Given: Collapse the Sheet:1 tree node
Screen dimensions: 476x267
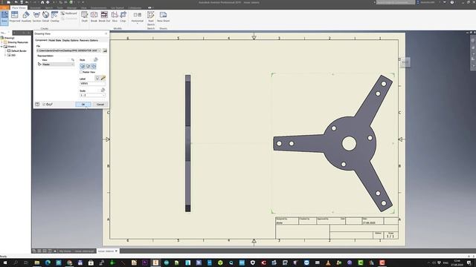Looking at the screenshot, I should tap(1, 47).
